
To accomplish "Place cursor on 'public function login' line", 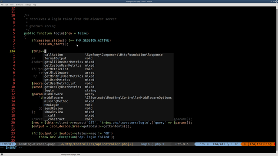I will [56, 33].
